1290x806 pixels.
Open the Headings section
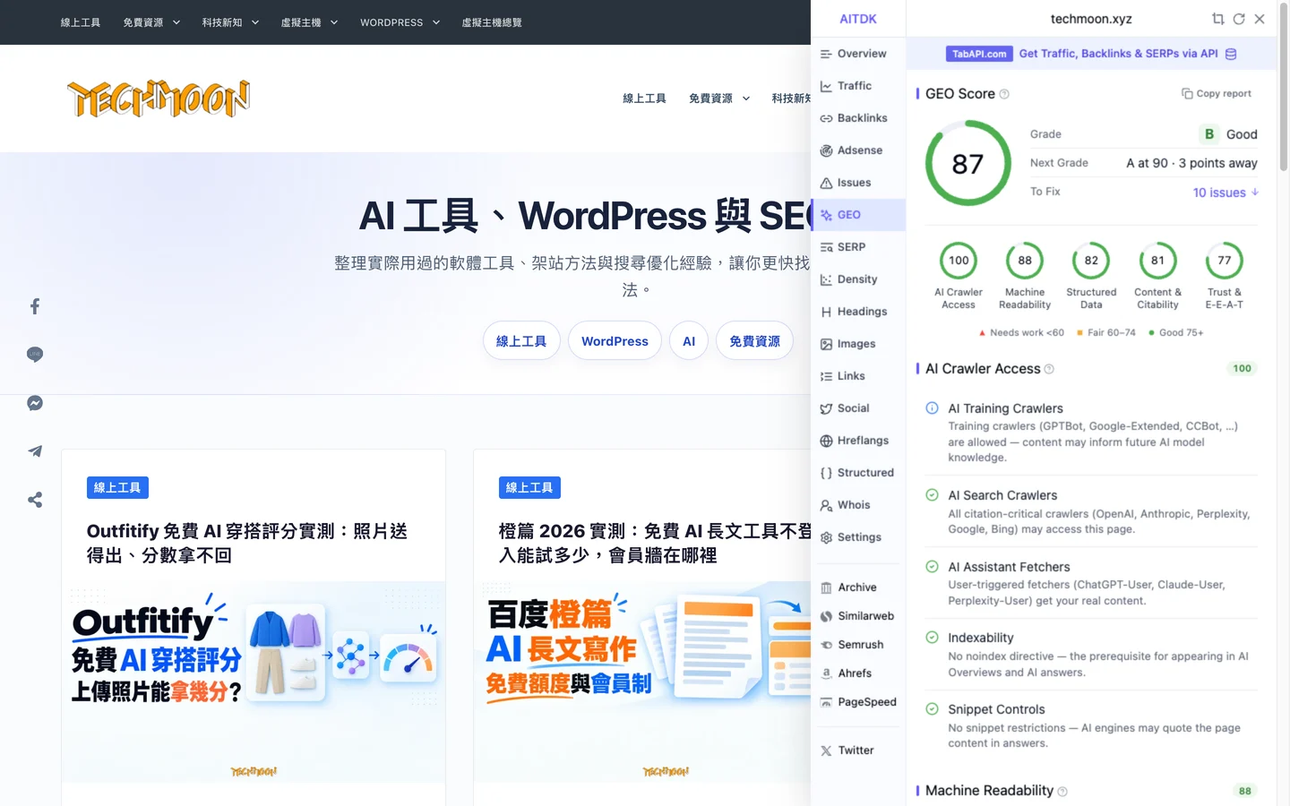pyautogui.click(x=857, y=312)
